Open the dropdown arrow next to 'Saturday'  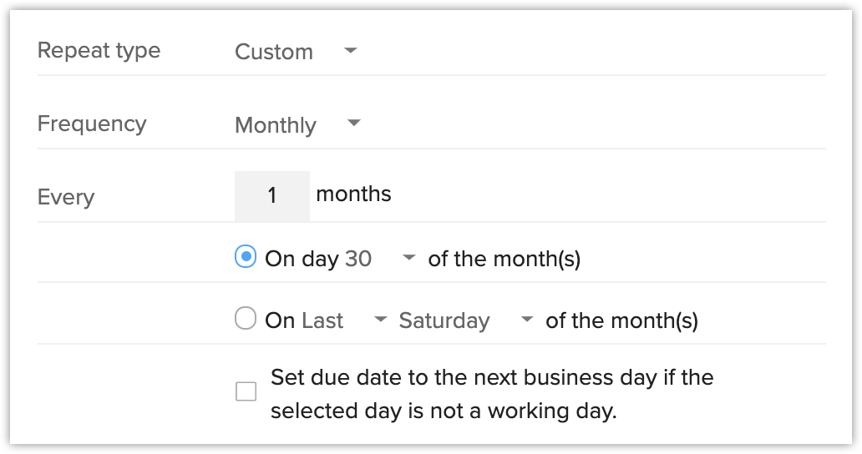click(x=527, y=320)
